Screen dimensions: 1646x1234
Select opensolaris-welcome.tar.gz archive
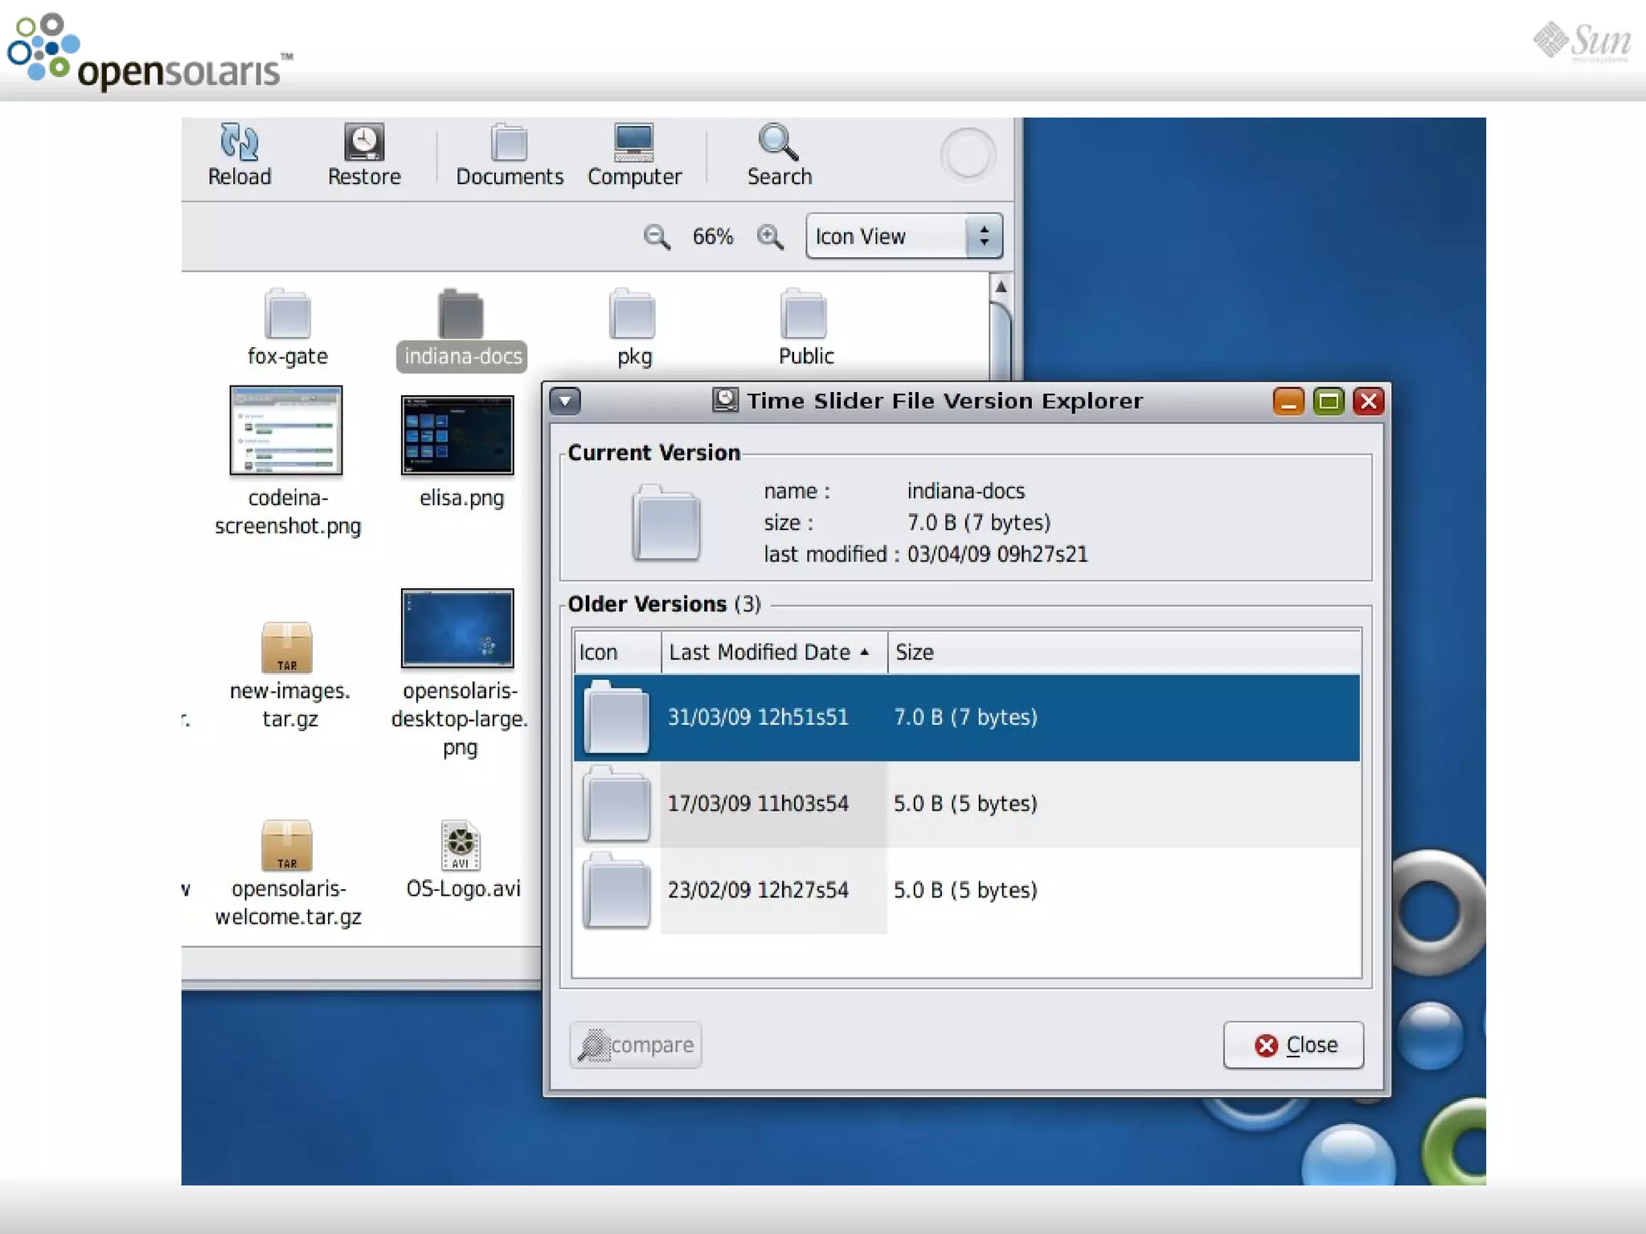click(287, 845)
